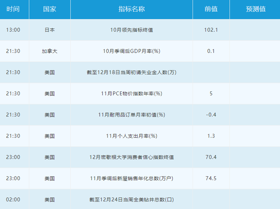Image resolution: width=280 pixels, height=209 pixels.
Task: Select the previous value 1.3
Action: pos(211,136)
